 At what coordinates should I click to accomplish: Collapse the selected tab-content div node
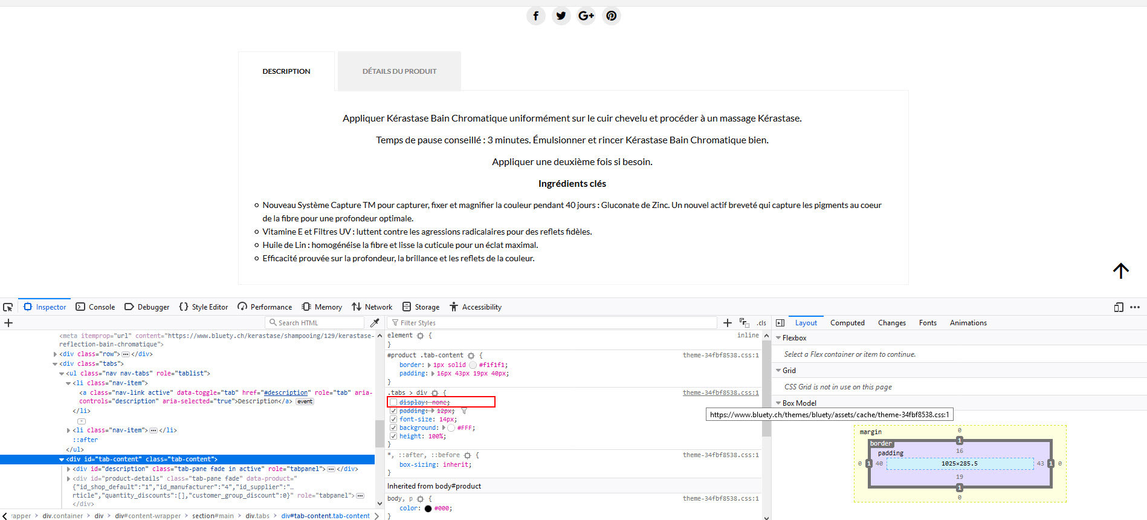tap(62, 460)
